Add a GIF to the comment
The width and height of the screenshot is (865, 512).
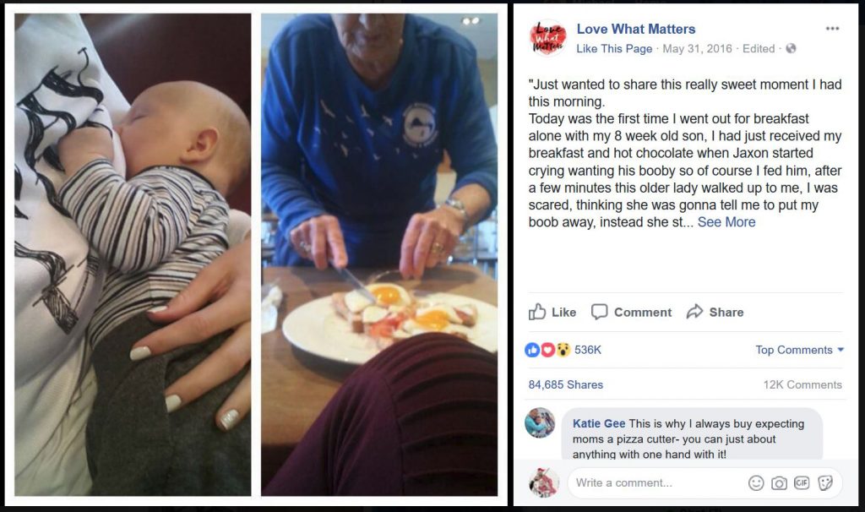pyautogui.click(x=802, y=482)
